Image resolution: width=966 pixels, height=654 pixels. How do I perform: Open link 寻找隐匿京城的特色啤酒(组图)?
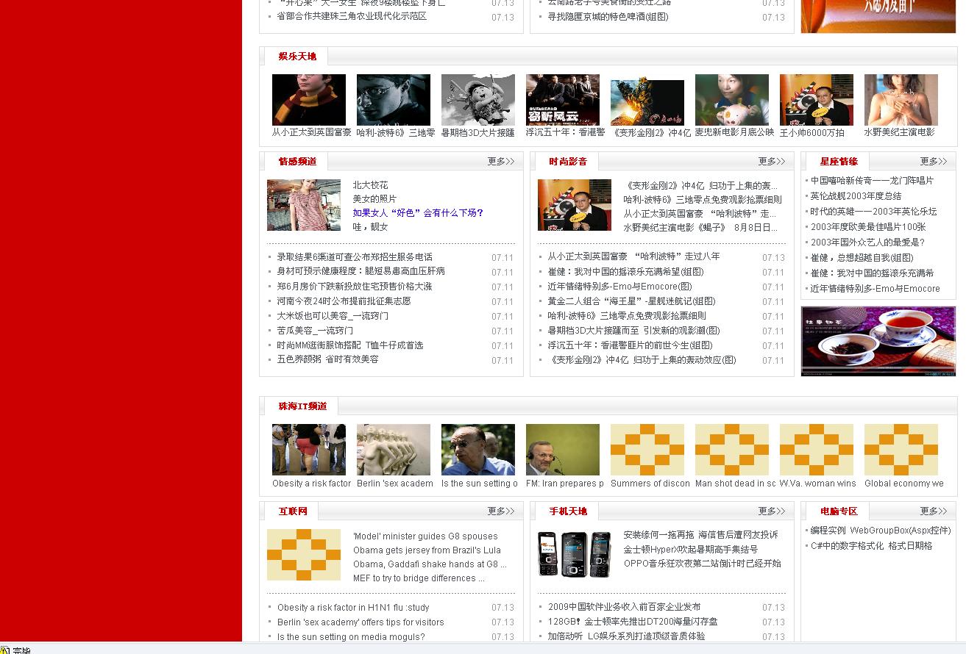coord(608,17)
